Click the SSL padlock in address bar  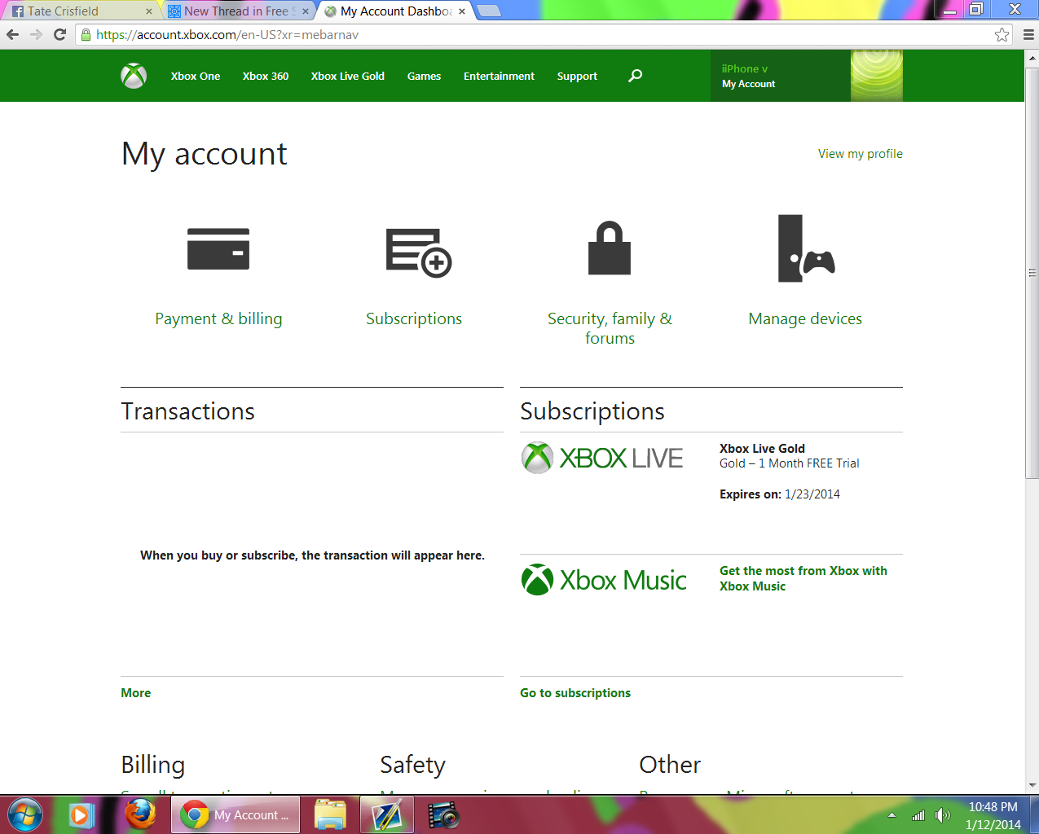pyautogui.click(x=86, y=34)
